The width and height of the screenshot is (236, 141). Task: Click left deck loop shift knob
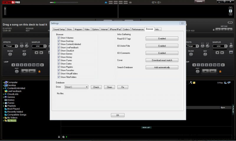[17, 72]
